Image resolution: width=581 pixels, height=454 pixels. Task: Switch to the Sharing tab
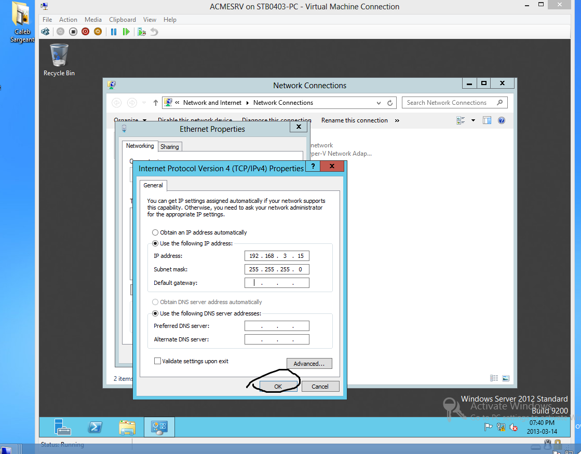[170, 147]
